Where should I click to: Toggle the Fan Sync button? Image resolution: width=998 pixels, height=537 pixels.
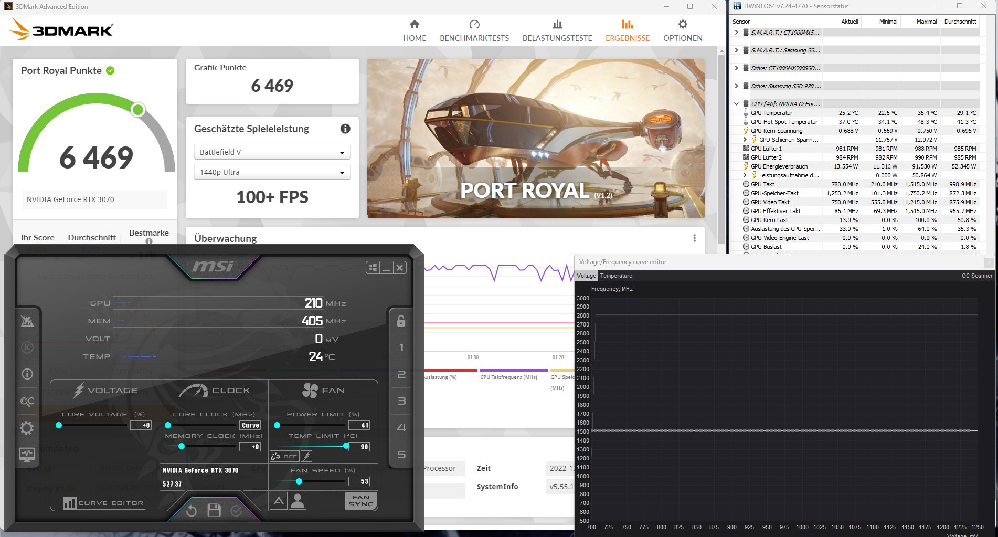360,501
